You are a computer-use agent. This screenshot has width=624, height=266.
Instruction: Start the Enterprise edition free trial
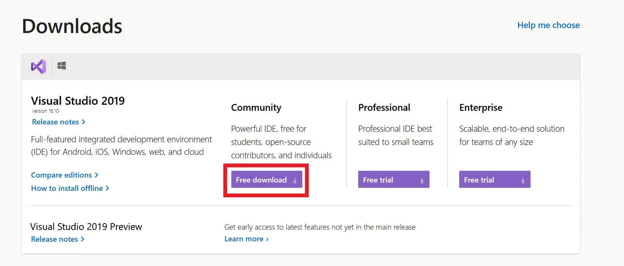point(479,180)
